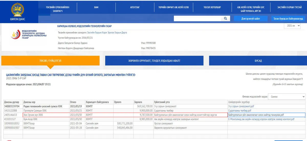
Task: Open Засгийн Газрын Хэрэг Эрхлэх link
Action: 107,33
